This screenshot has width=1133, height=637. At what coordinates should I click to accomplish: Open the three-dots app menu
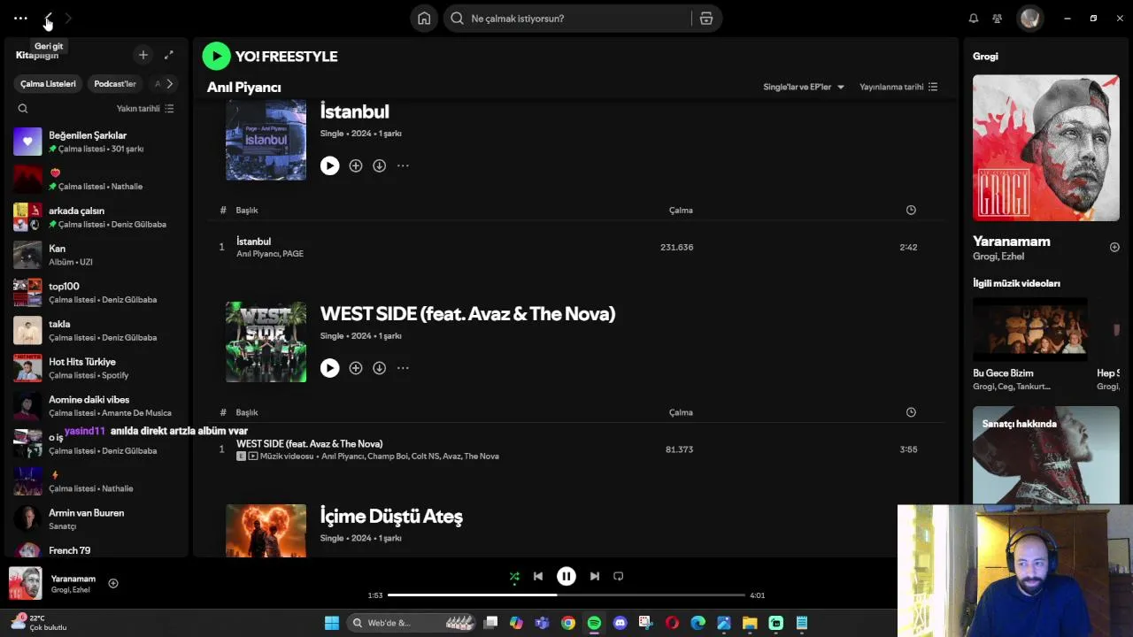pos(20,19)
